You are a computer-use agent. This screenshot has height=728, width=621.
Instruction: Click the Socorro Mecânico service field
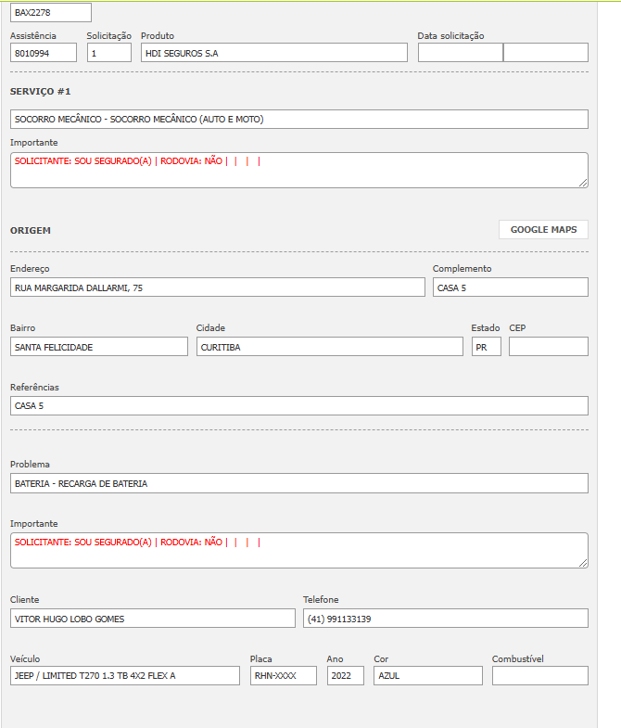298,120
